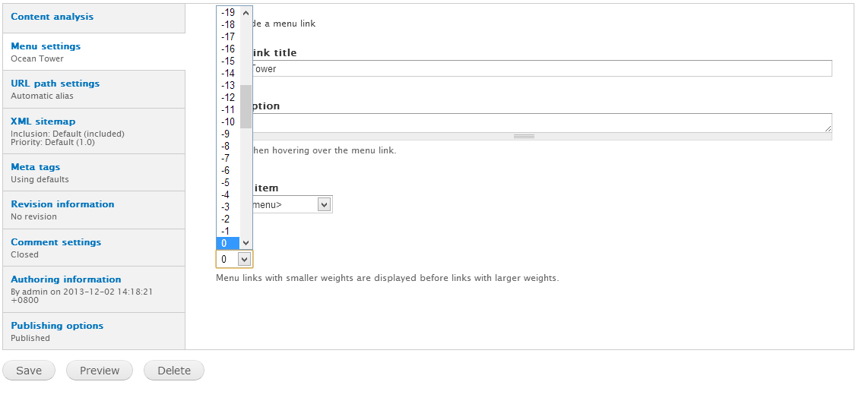Image resolution: width=862 pixels, height=404 pixels.
Task: Open the Content analysis tab
Action: (52, 17)
